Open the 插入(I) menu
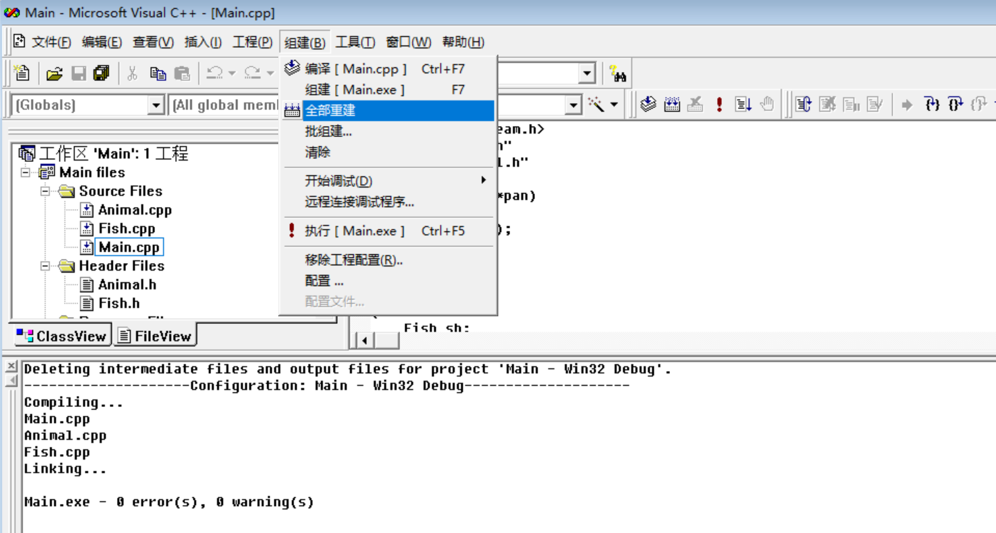Screen dimensions: 996x533 [203, 42]
